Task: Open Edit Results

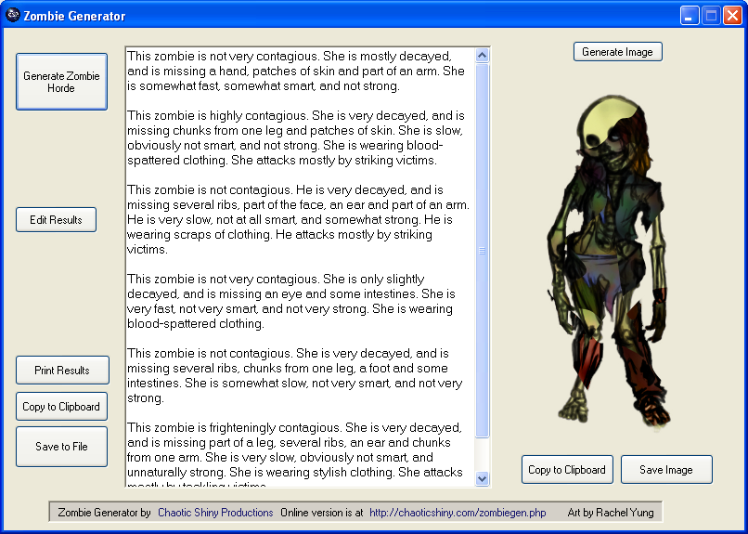Action: [57, 219]
